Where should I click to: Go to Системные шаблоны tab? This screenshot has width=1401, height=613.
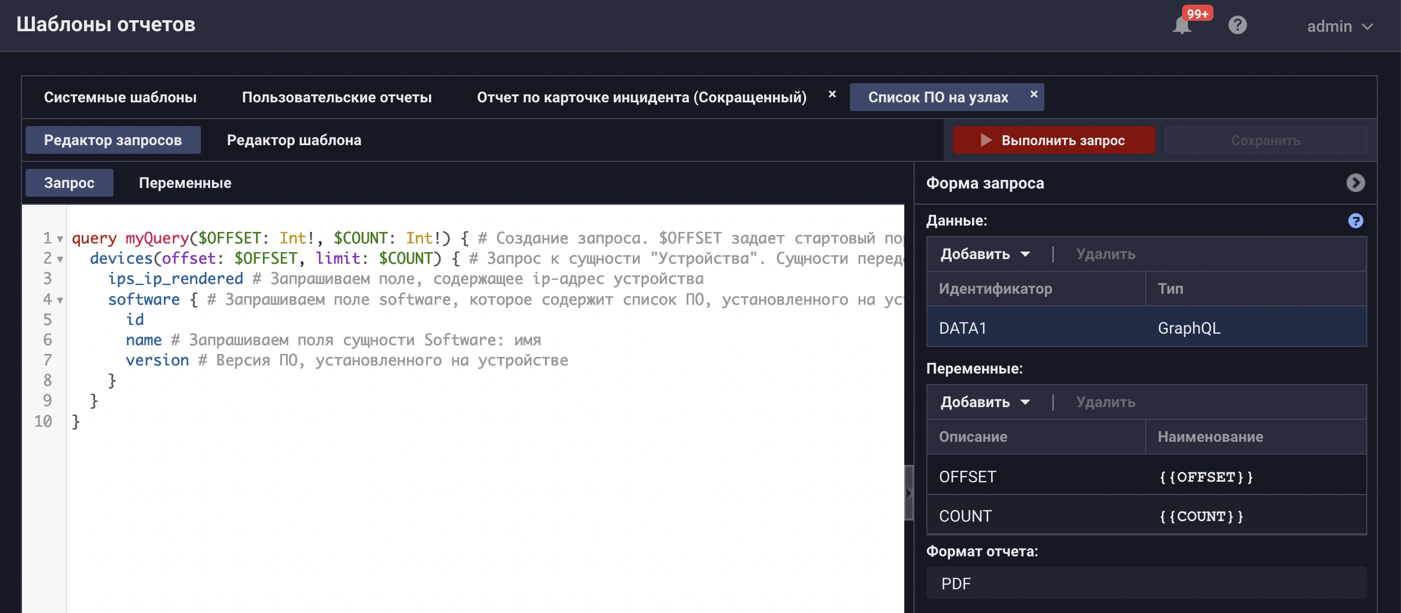[120, 97]
